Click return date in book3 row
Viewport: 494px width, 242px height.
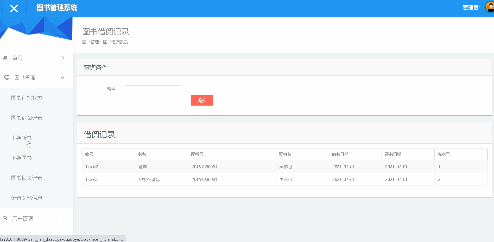(408, 179)
